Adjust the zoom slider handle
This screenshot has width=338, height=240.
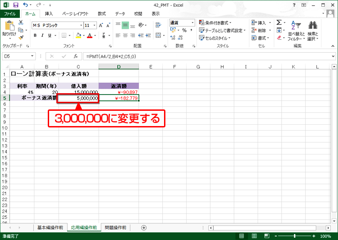pyautogui.click(x=295, y=236)
